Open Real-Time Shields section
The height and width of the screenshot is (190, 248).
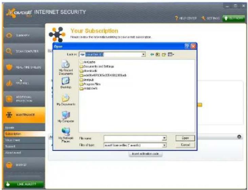click(24, 67)
